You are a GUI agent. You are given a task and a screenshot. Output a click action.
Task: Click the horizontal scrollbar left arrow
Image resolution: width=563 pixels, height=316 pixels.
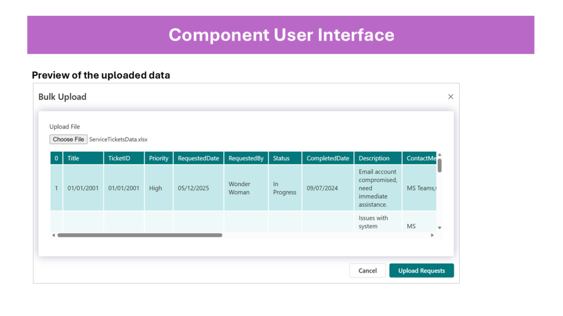[53, 235]
